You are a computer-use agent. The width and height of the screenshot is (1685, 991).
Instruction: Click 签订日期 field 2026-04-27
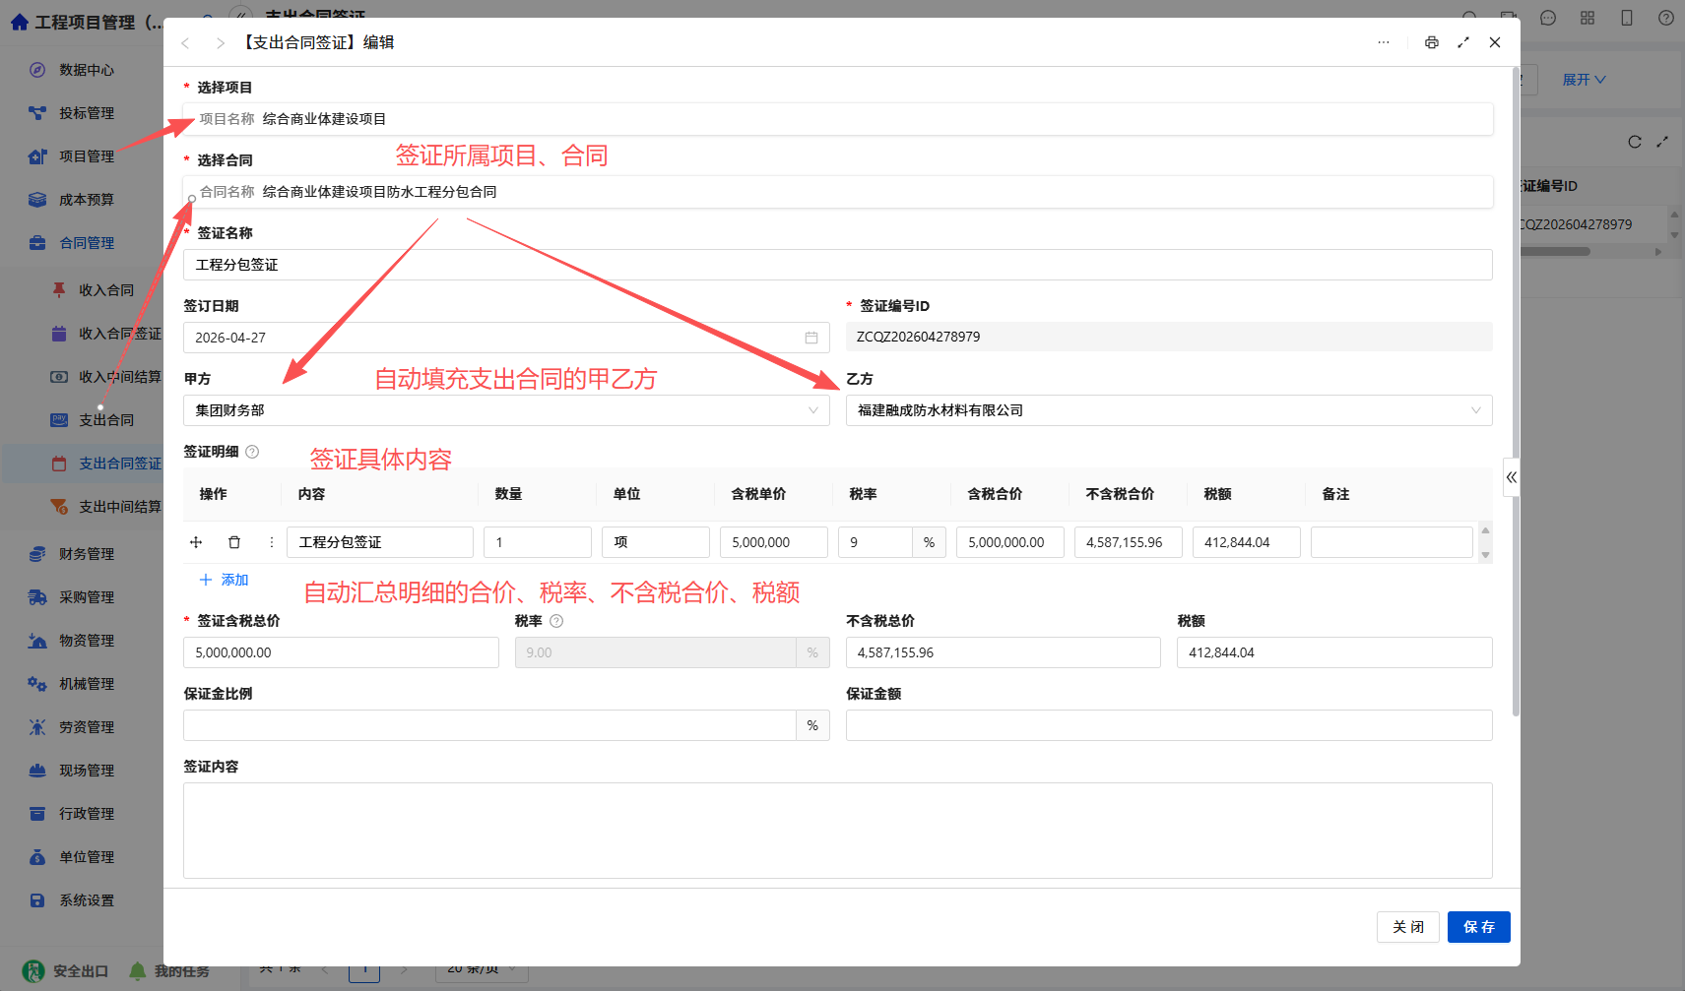tap(506, 338)
